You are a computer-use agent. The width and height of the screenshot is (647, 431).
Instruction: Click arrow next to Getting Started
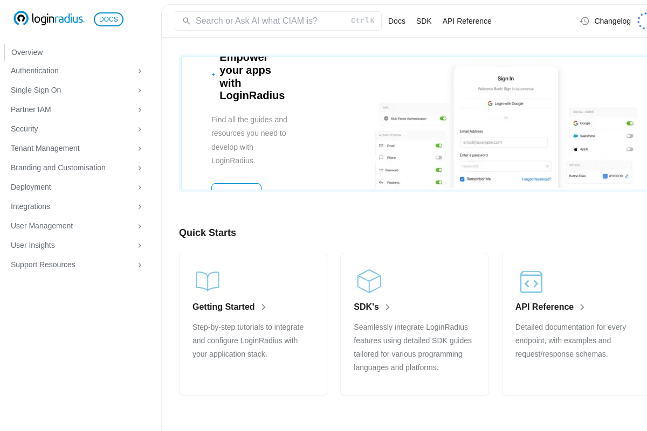[x=263, y=307]
